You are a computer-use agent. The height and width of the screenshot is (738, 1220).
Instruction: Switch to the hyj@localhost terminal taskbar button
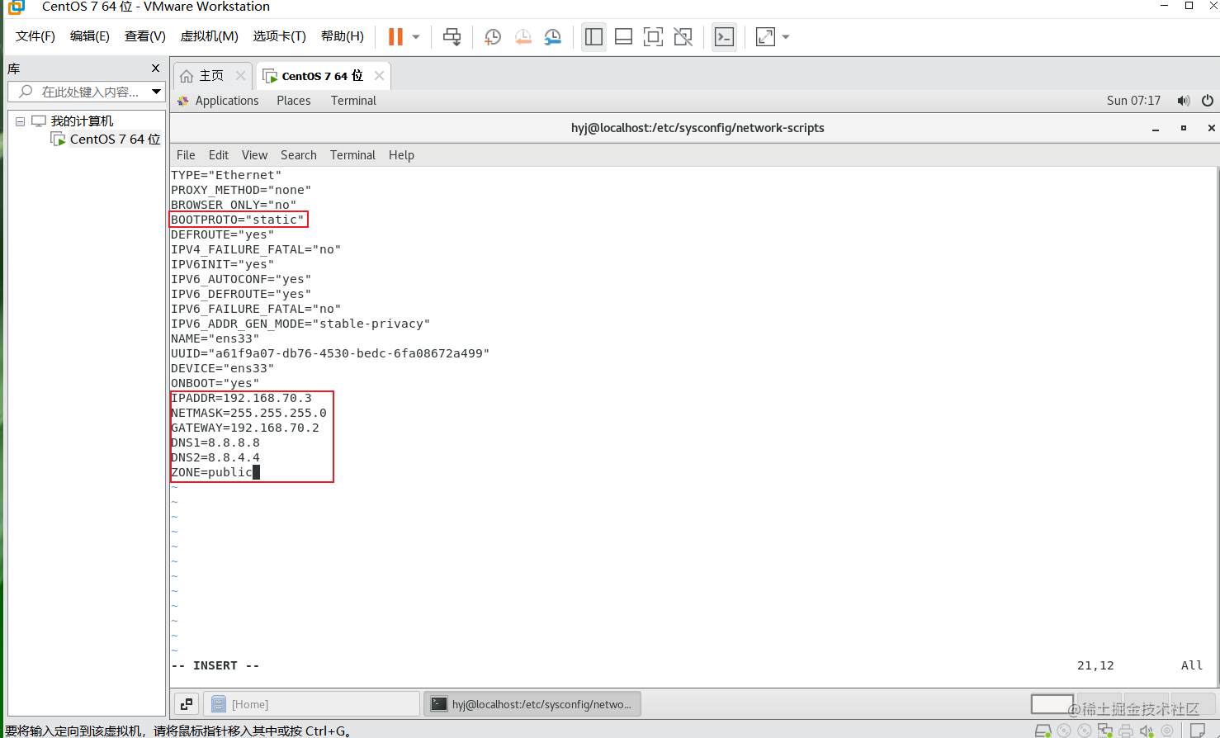[532, 704]
